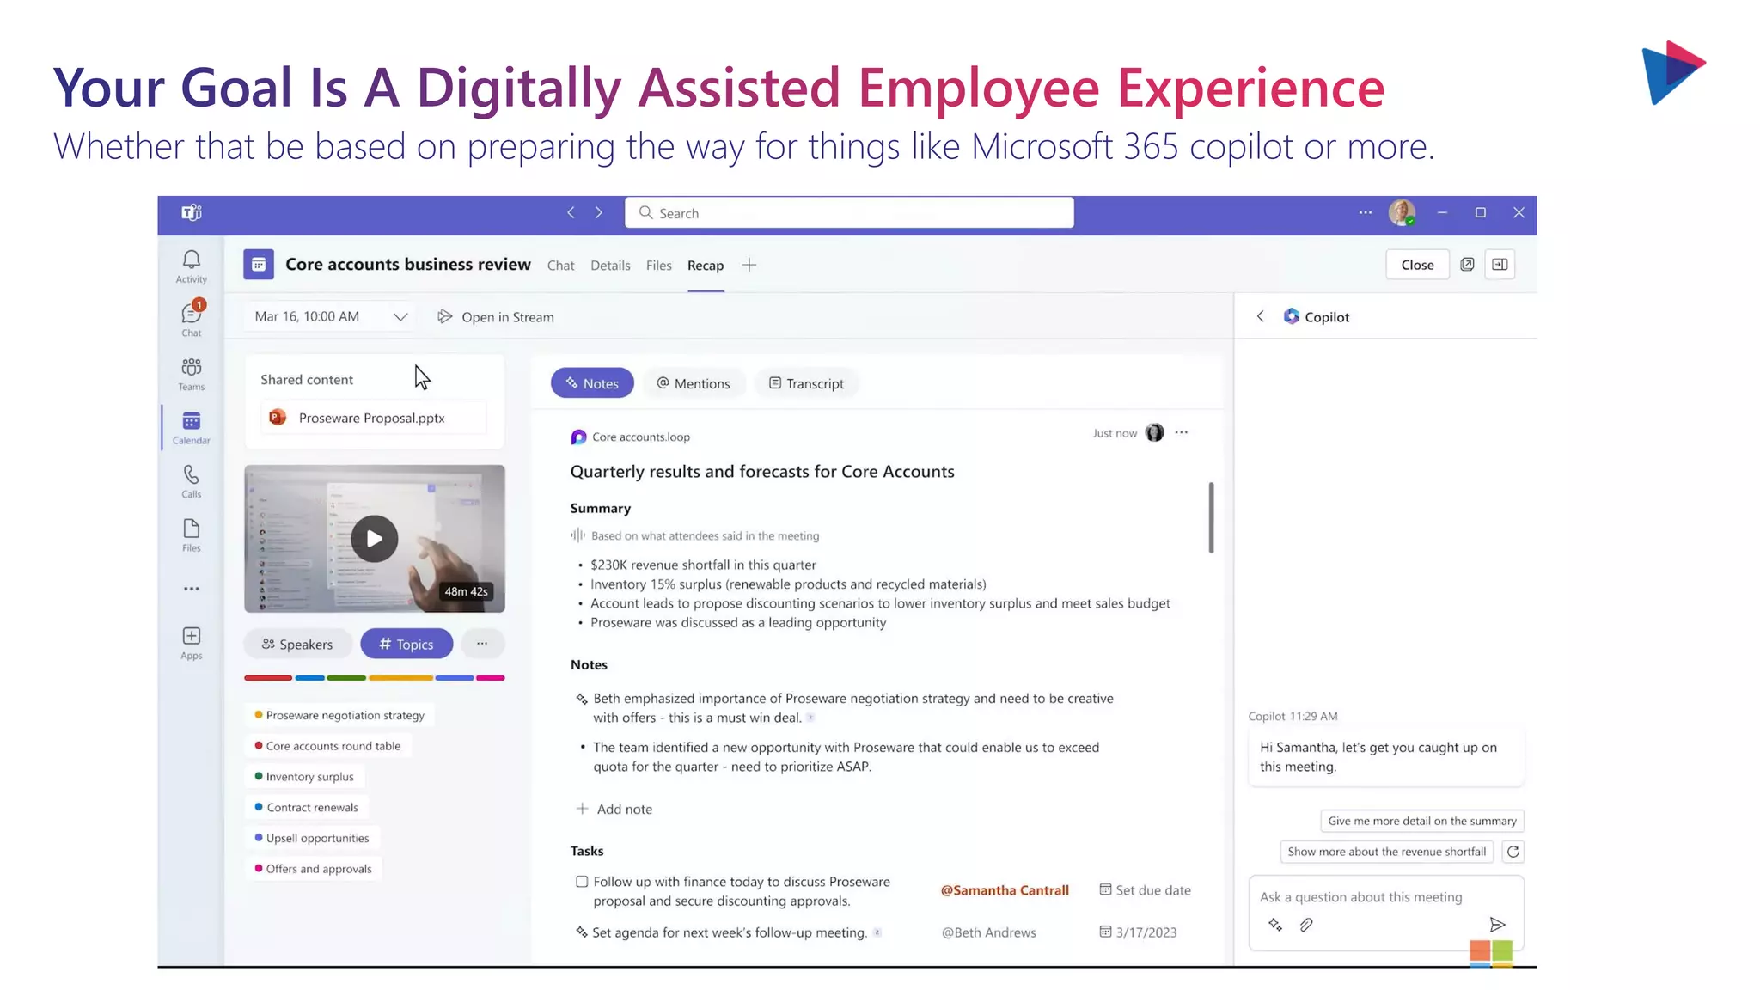Click the Search box
Viewport: 1760px width, 990px height.
(849, 212)
